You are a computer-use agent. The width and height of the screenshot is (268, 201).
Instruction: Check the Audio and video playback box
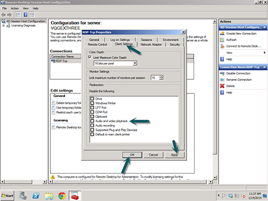click(92, 121)
